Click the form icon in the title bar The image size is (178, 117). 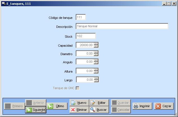4,3
